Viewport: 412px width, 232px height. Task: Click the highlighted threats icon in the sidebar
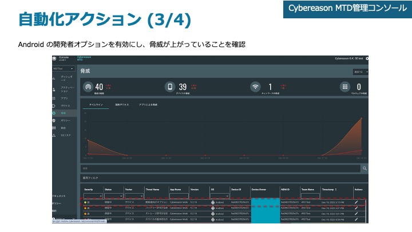pyautogui.click(x=54, y=113)
